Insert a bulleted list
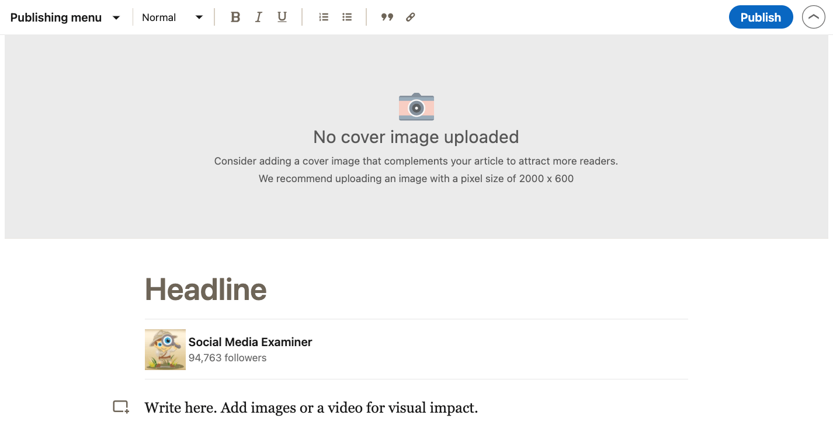Viewport: 833px width, 422px height. (347, 18)
